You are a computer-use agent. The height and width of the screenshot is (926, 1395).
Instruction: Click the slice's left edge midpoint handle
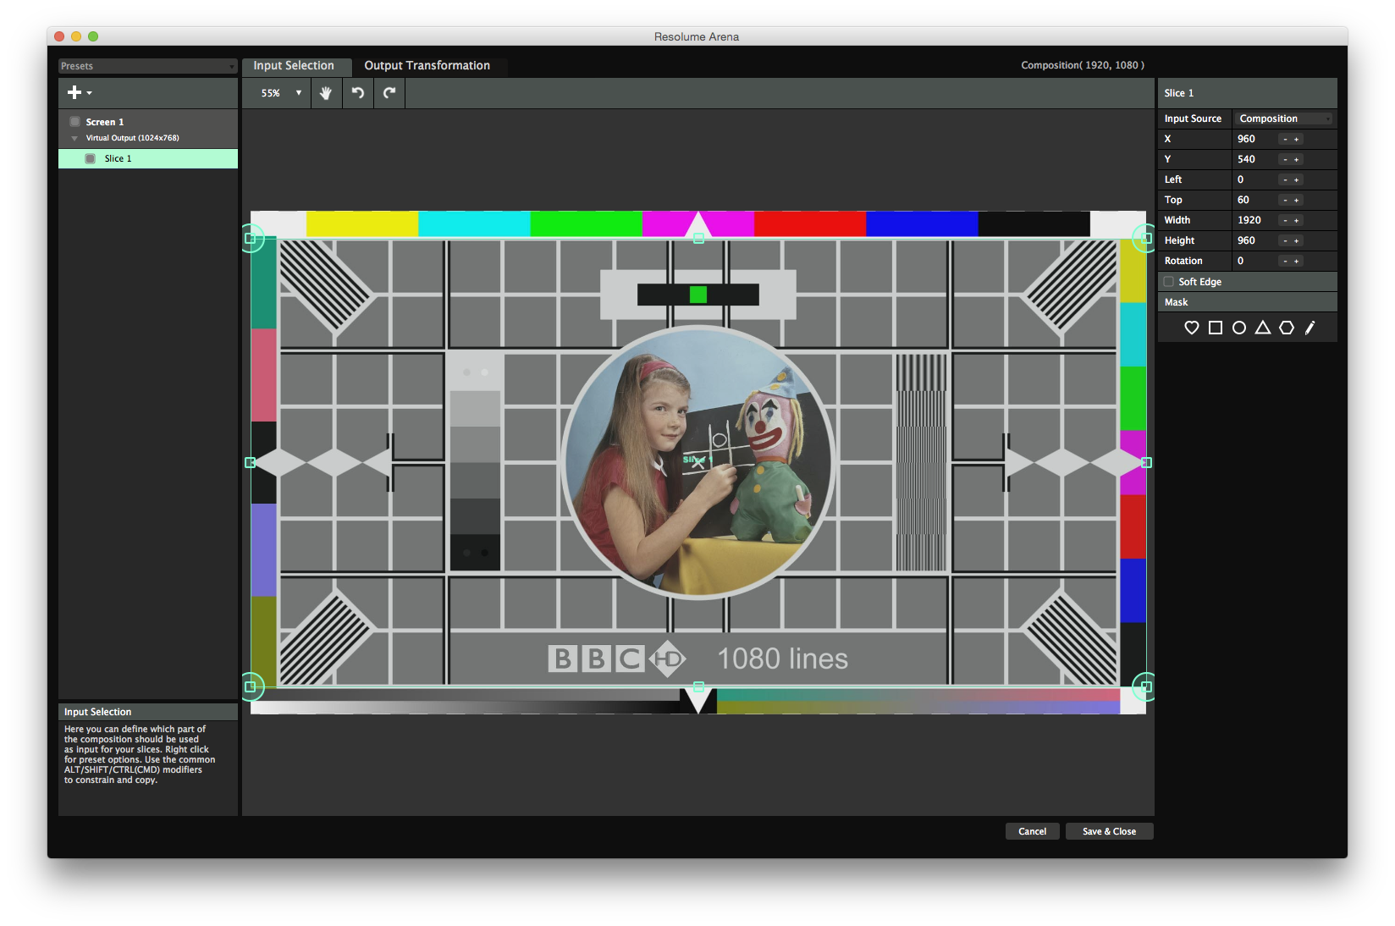[251, 462]
